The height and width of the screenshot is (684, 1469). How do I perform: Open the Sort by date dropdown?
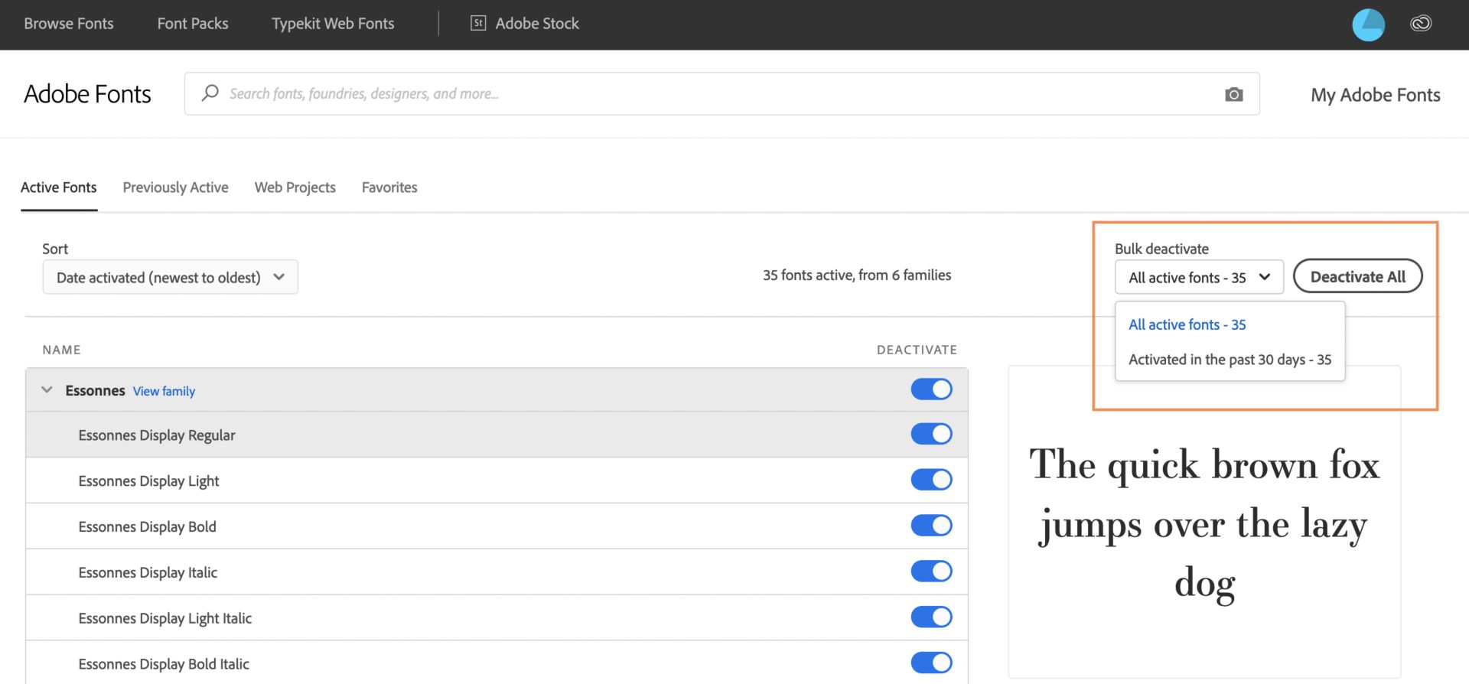pos(170,277)
